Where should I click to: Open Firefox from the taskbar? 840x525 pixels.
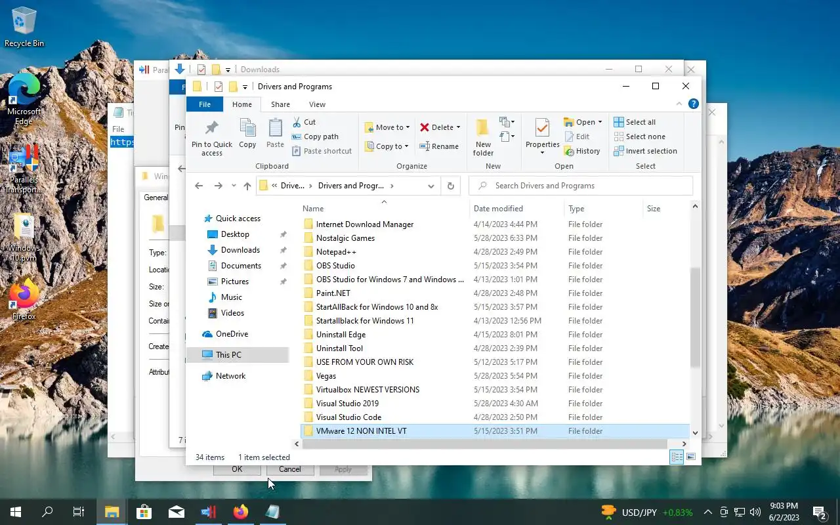[x=241, y=512]
